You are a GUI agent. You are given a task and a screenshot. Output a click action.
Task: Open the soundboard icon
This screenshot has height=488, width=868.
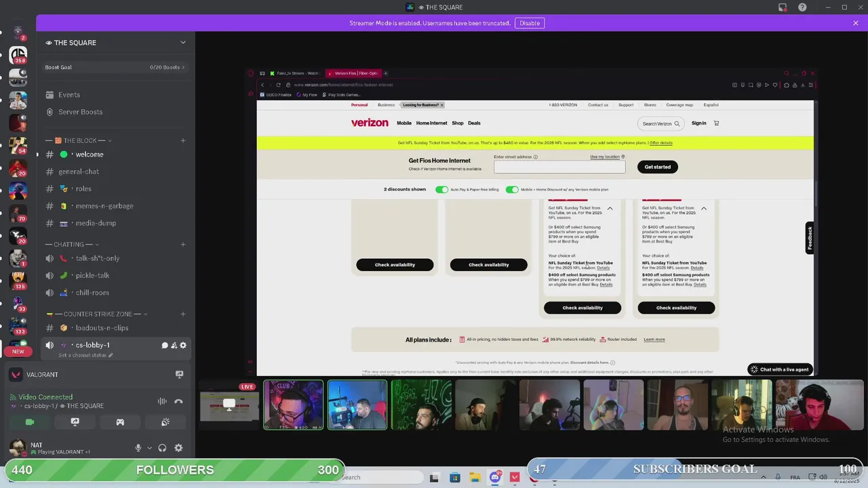pos(165,422)
